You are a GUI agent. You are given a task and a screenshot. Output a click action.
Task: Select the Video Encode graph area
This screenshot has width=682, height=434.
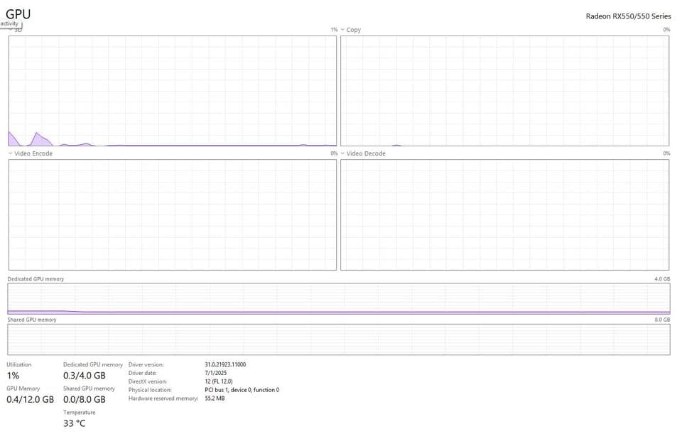pos(172,215)
